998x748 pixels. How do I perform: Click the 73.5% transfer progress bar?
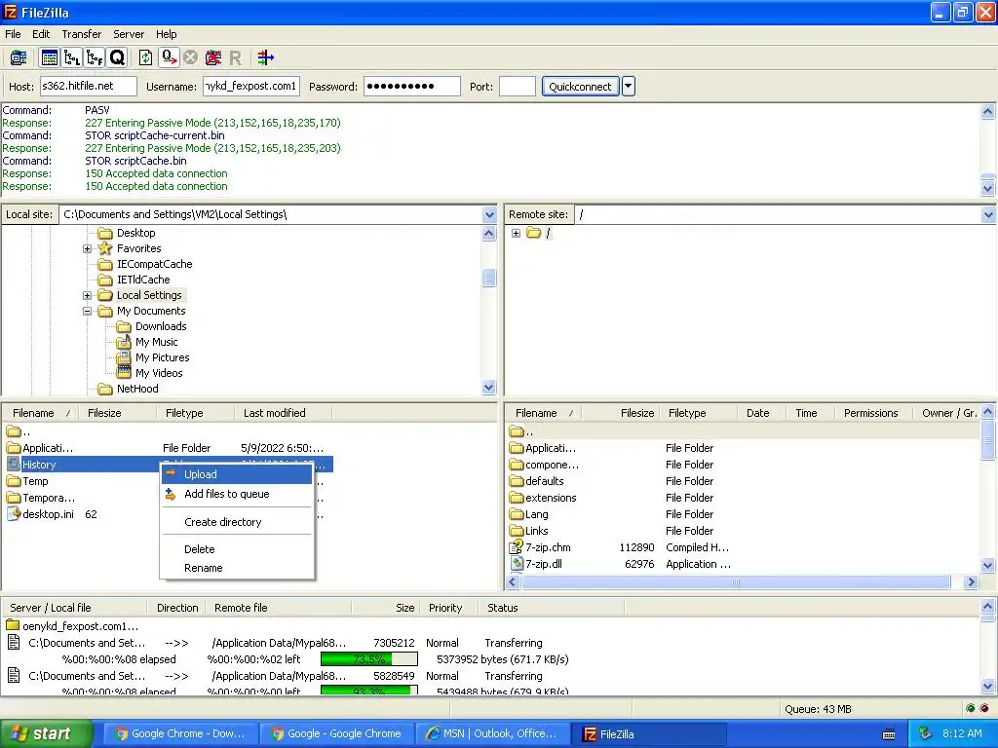(369, 659)
